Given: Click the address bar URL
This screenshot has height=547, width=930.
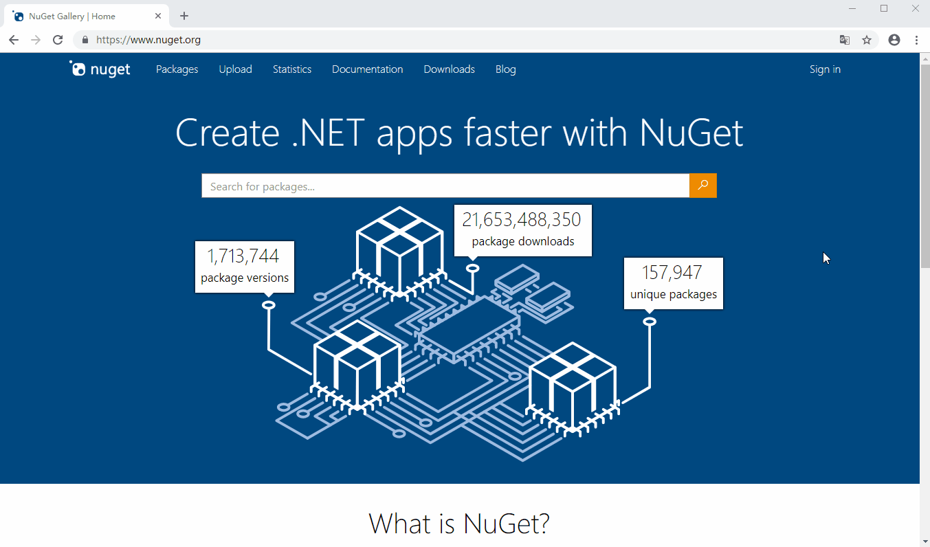Looking at the screenshot, I should (148, 40).
